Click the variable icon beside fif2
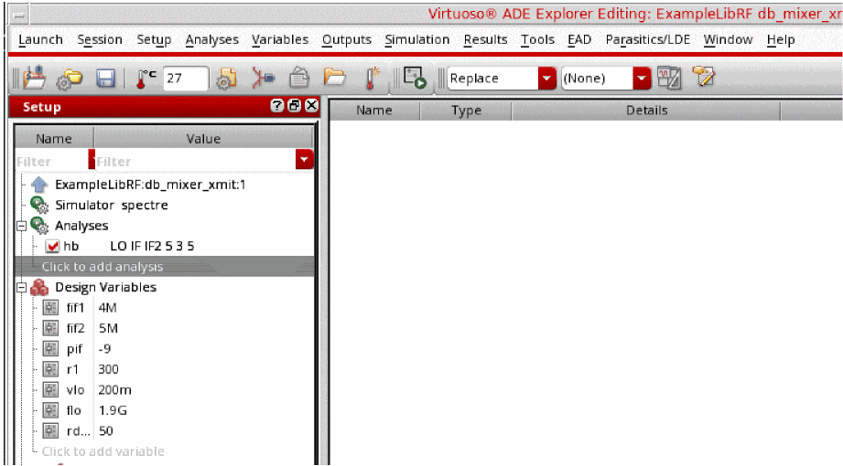Screen dimensions: 843x466 point(50,328)
